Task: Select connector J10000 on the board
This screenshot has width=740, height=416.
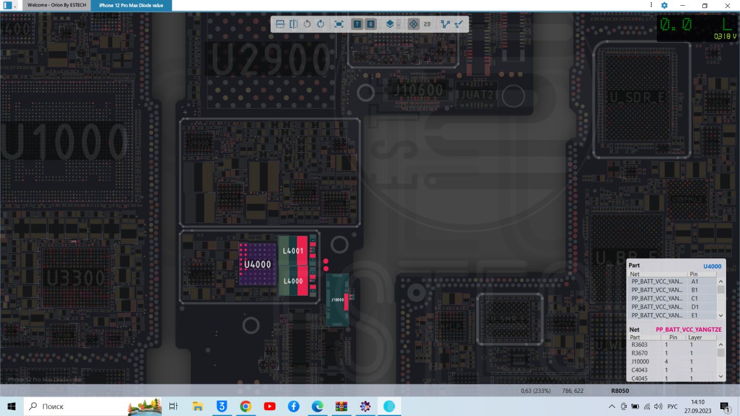Action: click(x=337, y=300)
